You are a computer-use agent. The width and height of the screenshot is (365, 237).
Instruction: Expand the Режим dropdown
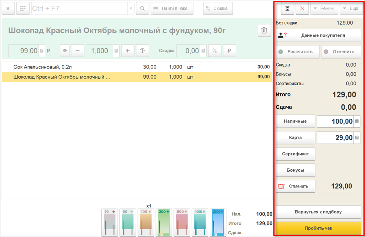[x=324, y=8]
